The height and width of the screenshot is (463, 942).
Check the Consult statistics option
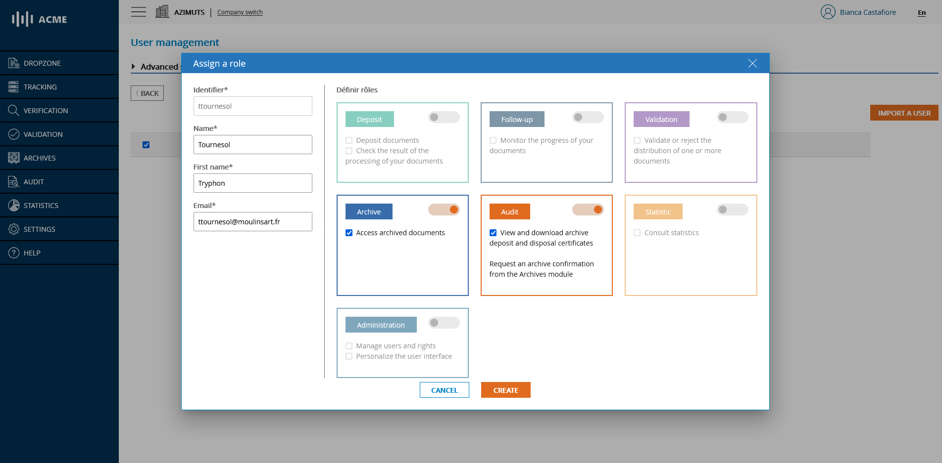pyautogui.click(x=637, y=232)
